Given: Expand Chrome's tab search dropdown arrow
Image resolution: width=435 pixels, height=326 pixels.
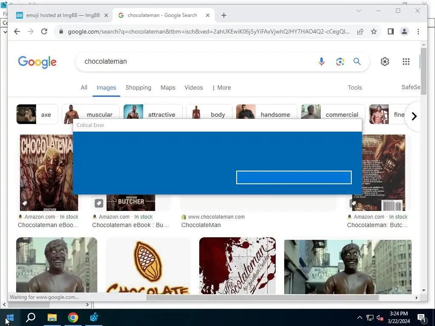Looking at the screenshot, I should (x=359, y=11).
